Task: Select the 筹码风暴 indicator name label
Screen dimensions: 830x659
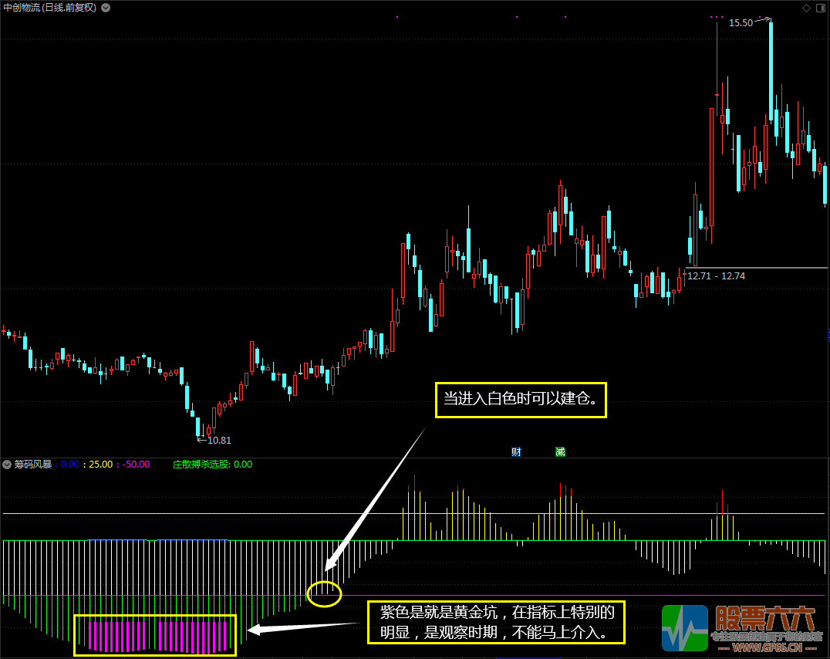Action: click(33, 465)
